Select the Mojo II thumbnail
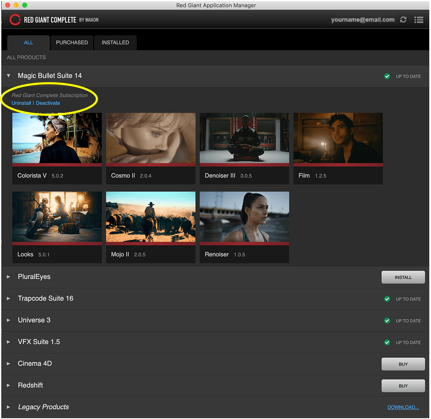Screen dimensions: 431x419 click(x=151, y=217)
